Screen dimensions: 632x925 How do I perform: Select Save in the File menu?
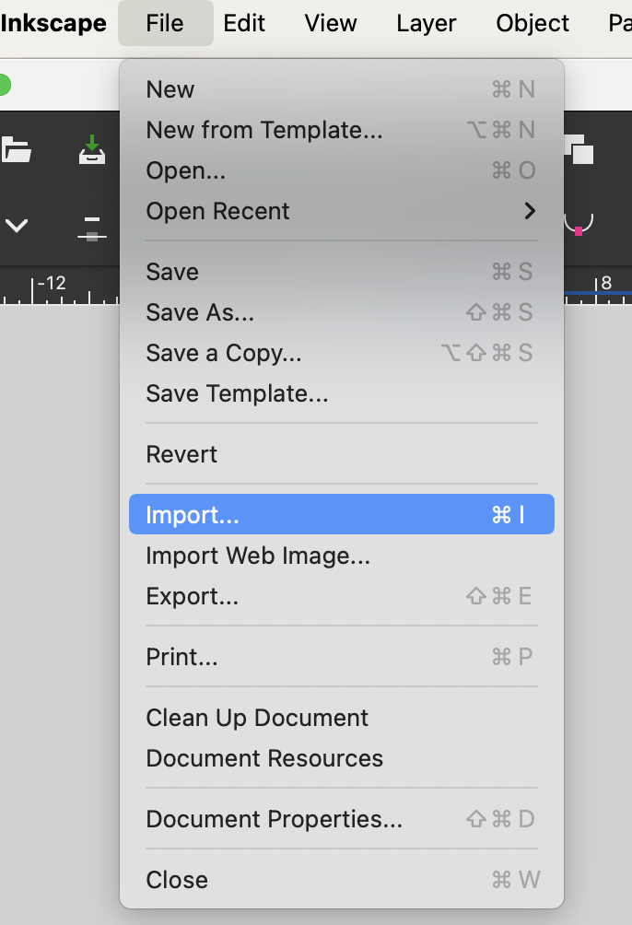[342, 272]
